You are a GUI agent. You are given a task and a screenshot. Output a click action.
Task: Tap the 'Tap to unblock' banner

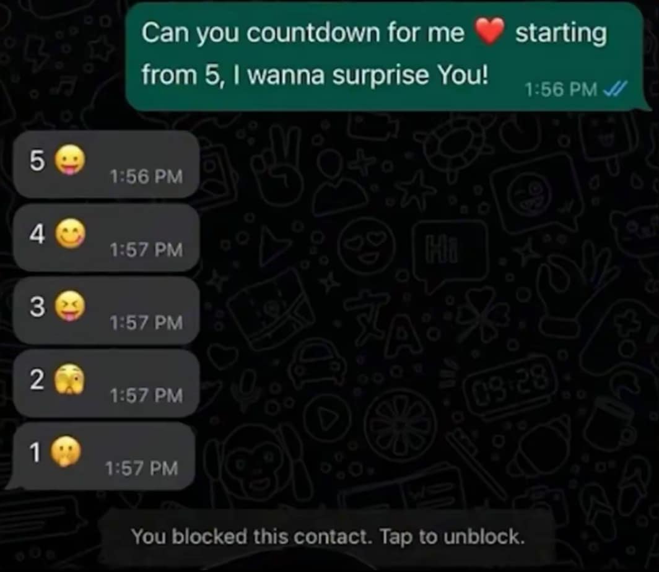click(328, 537)
